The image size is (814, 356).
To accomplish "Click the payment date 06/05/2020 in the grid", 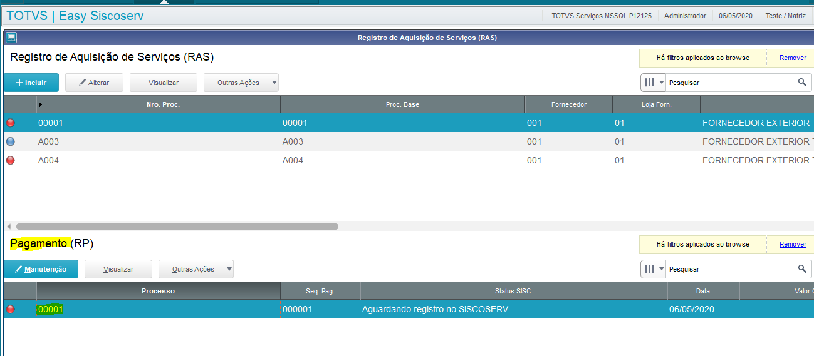I will (692, 309).
